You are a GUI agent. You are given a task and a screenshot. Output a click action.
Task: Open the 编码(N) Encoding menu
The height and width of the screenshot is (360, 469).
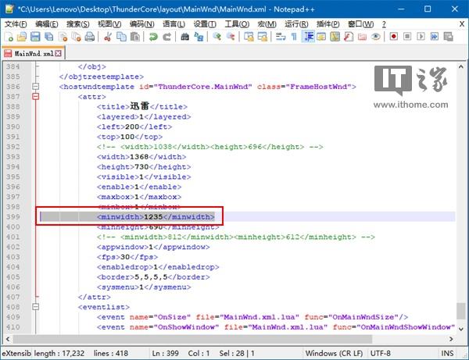point(141,24)
